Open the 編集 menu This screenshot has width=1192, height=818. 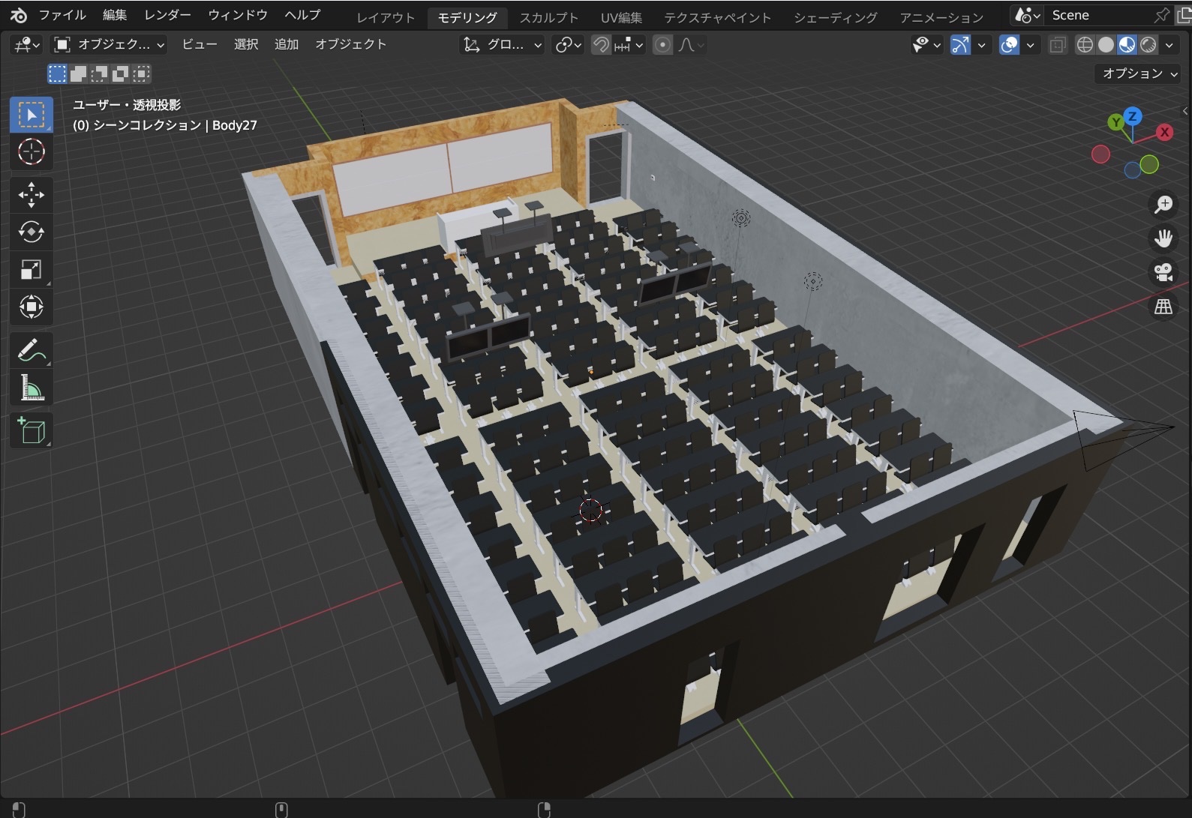[x=115, y=15]
